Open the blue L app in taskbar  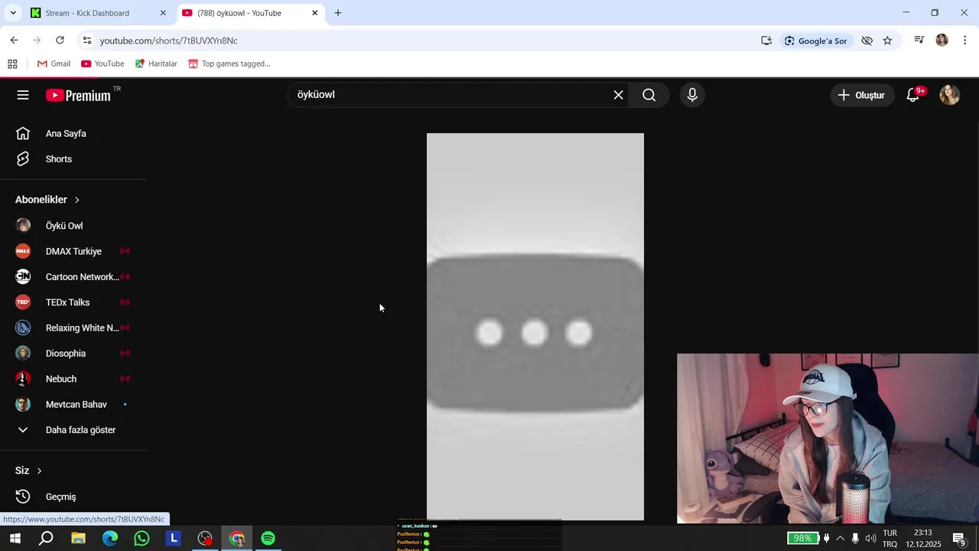coord(174,539)
